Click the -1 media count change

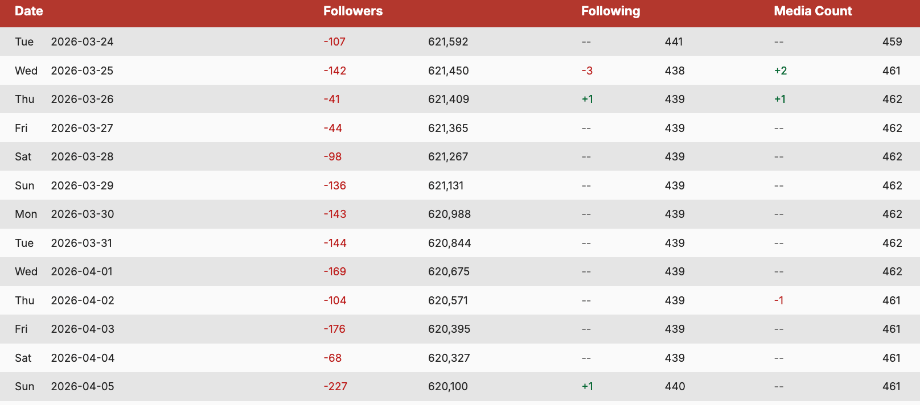[x=778, y=300]
